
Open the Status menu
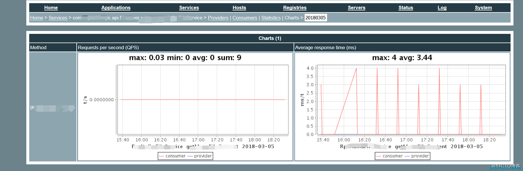tap(406, 8)
